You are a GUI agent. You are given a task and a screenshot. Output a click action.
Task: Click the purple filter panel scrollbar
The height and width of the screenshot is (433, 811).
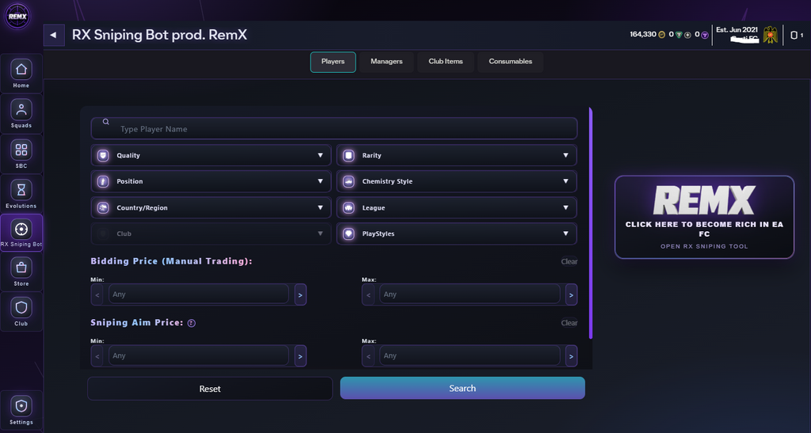(591, 223)
